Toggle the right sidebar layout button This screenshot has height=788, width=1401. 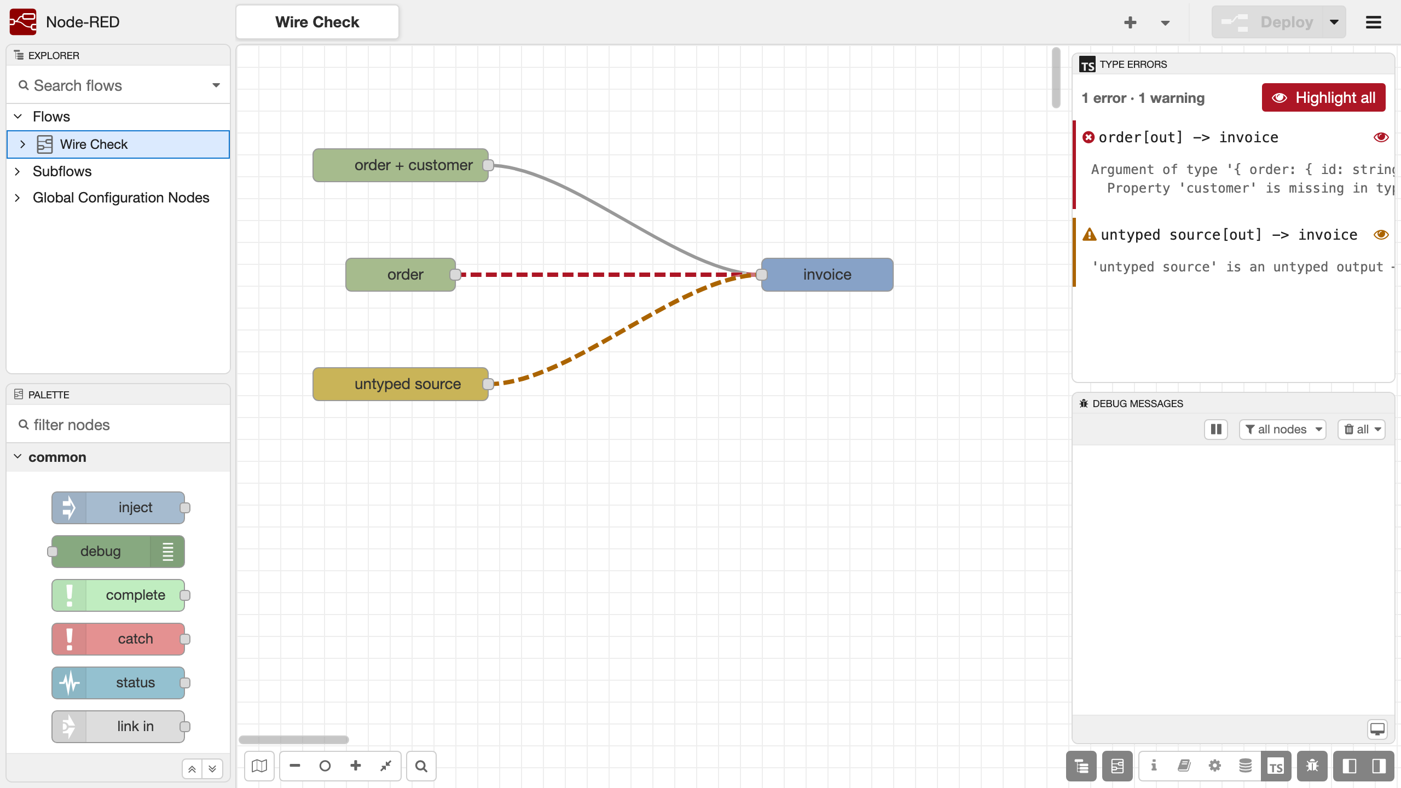tap(1379, 766)
